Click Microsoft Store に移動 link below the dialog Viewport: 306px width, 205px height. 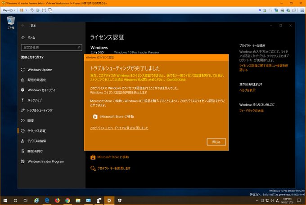click(x=110, y=157)
